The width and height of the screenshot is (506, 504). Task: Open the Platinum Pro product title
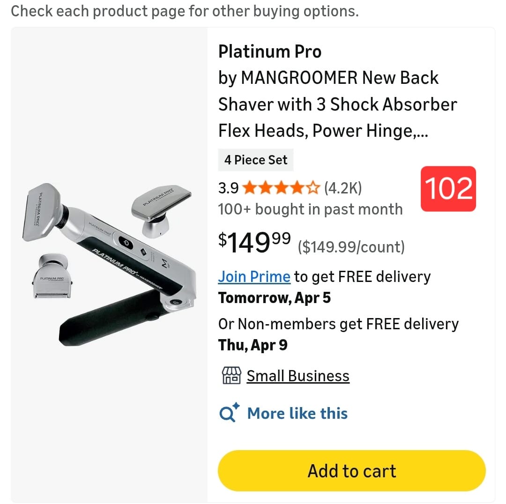(x=270, y=52)
